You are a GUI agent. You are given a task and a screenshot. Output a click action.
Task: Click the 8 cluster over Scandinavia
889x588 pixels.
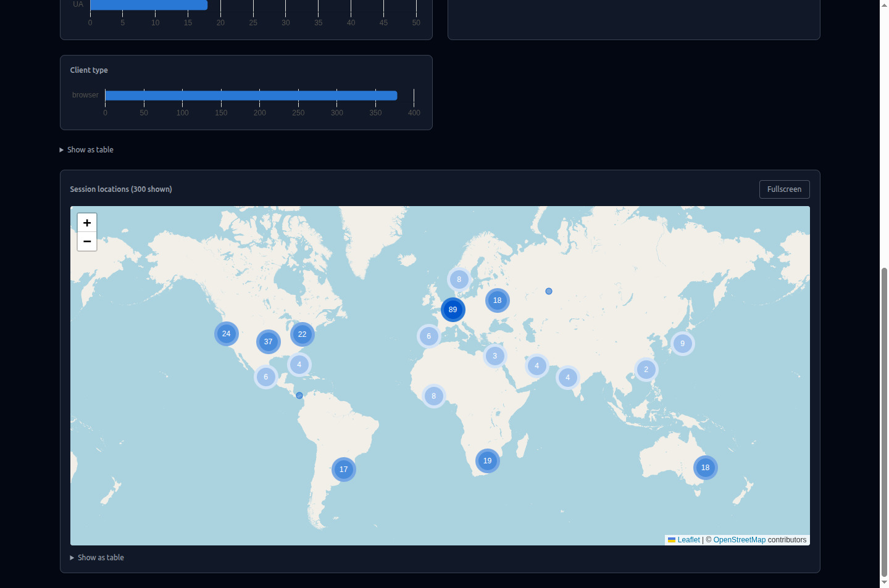point(459,280)
